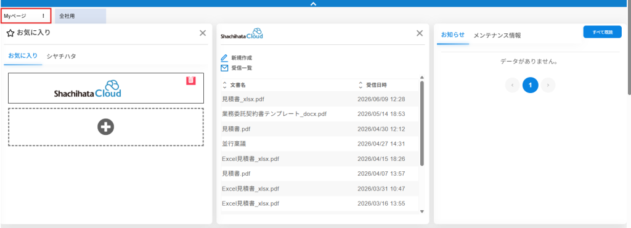The image size is (631, 228).
Task: Click the 文書名 column header text
Action: coord(238,85)
